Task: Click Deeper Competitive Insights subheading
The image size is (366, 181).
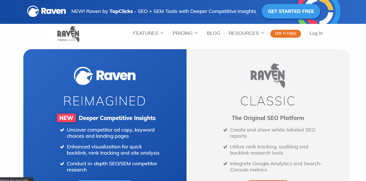Action: [x=117, y=118]
